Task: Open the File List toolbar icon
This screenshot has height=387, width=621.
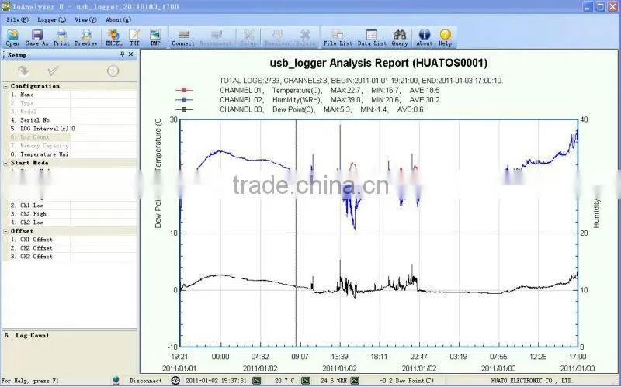Action: pos(338,34)
